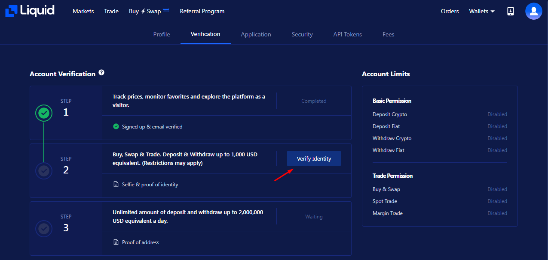Click the Step 3 gray check circle
Screen dimensions: 548x260
point(44,229)
